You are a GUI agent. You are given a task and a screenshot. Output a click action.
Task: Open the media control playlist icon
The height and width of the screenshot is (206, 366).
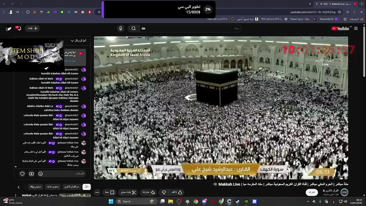pos(18,12)
